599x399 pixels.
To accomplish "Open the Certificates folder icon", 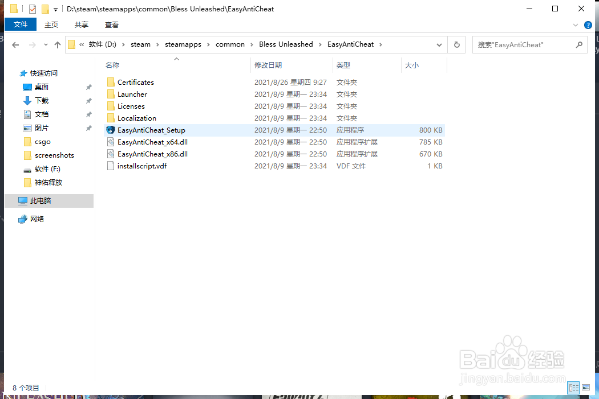I will (111, 82).
